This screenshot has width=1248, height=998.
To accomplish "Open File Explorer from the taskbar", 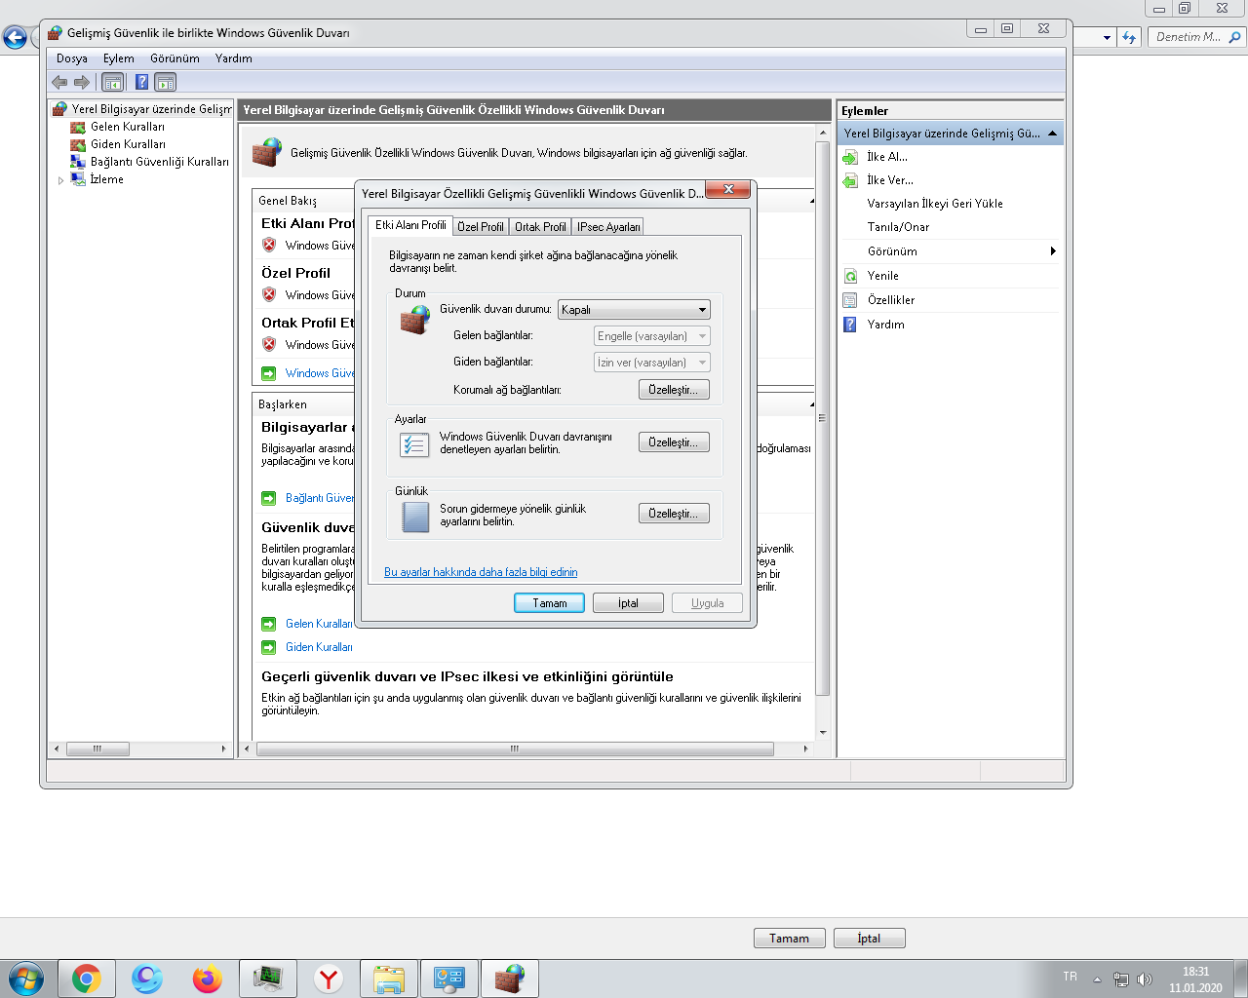I will coord(389,979).
